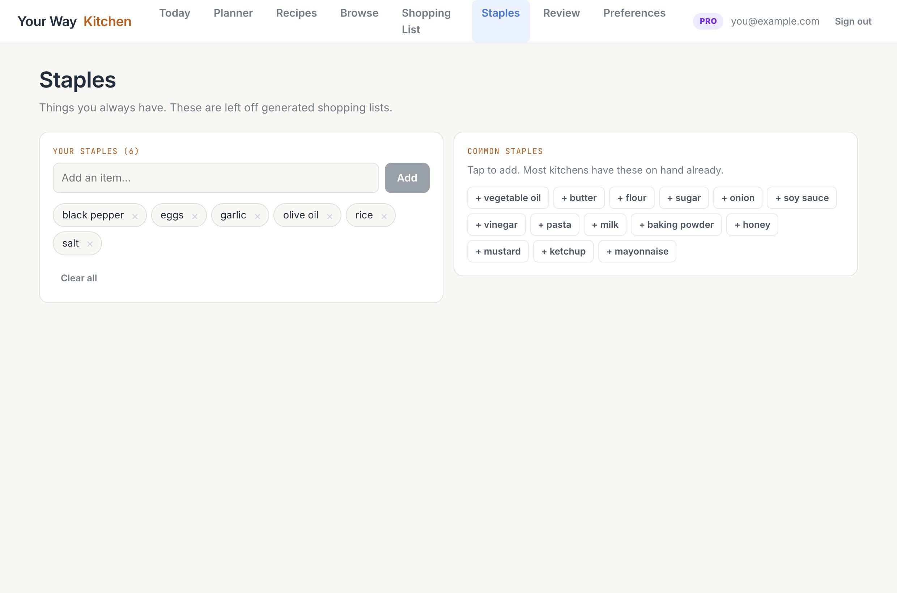Click the PRO badge
Viewport: 897px width, 593px height.
point(708,21)
